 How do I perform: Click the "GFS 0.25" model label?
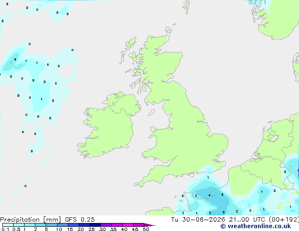80,220
